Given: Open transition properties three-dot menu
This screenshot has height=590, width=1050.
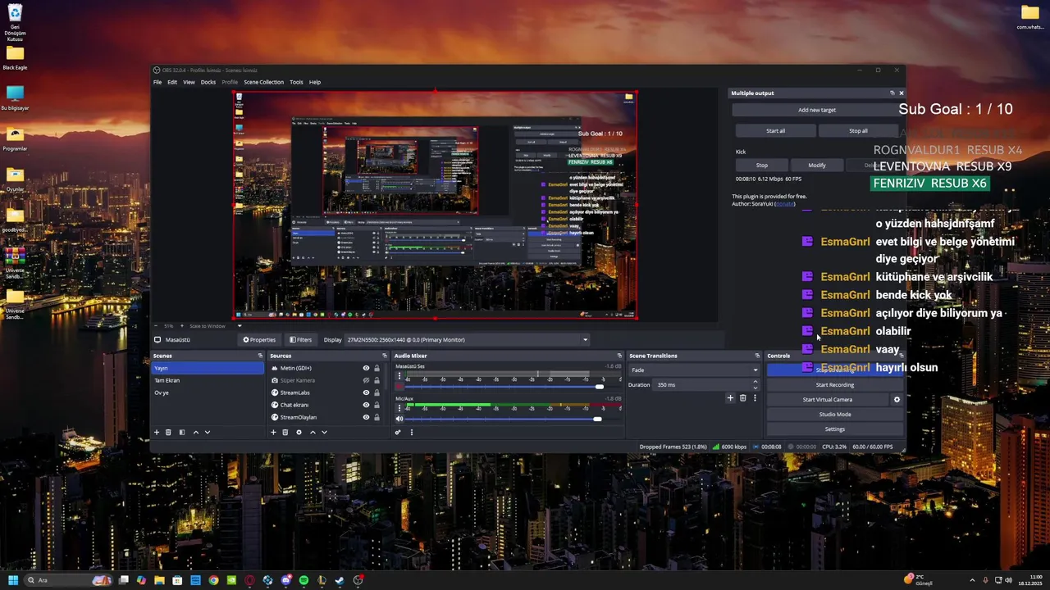Looking at the screenshot, I should click(x=755, y=398).
